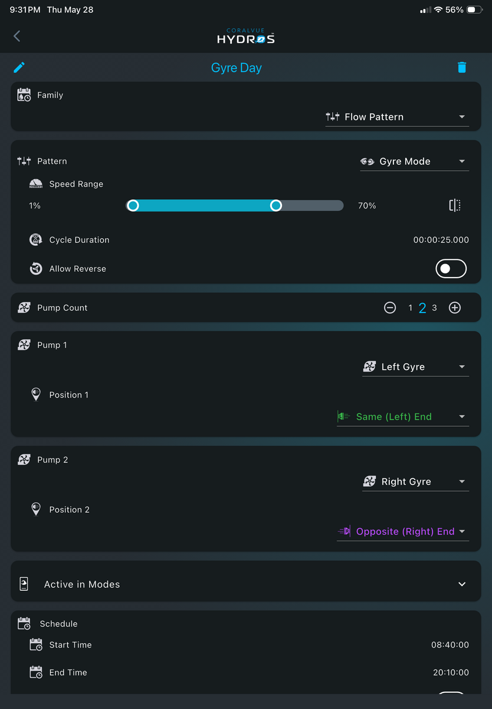
Task: Edit the Start Time value 08:40:00
Action: pos(450,645)
